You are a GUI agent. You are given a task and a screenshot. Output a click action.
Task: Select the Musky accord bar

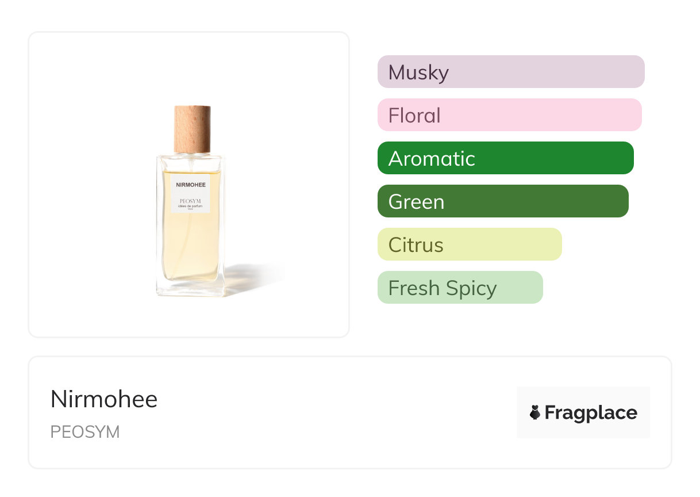510,72
